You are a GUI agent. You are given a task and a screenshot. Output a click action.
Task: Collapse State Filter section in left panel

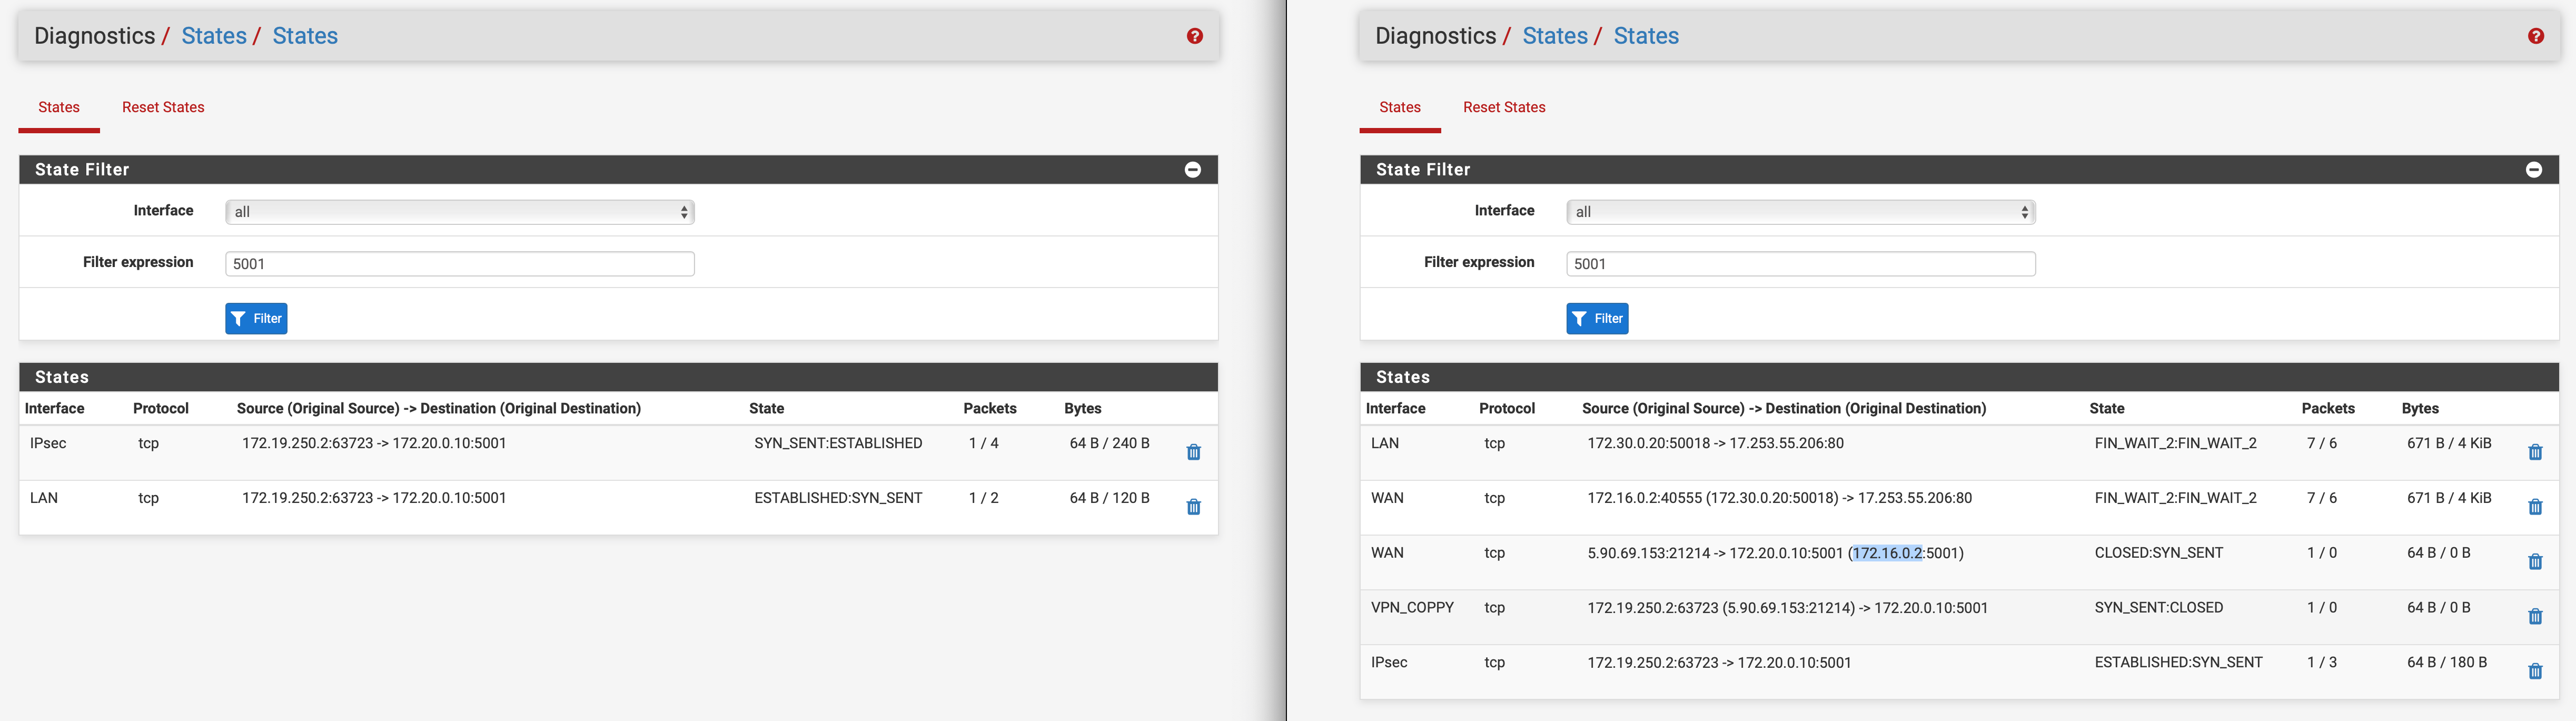pos(1192,170)
